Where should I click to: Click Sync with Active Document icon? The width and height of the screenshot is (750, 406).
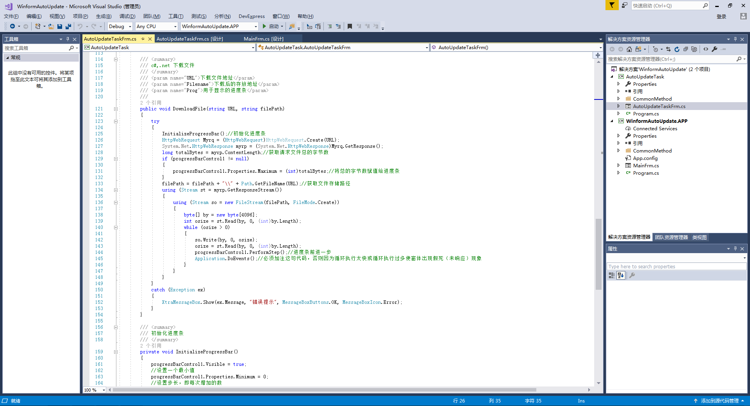pos(668,49)
